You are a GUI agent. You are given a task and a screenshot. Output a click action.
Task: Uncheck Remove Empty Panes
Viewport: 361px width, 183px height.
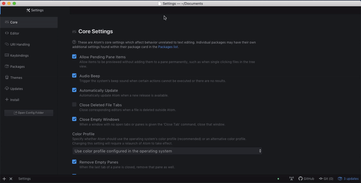pos(74,162)
